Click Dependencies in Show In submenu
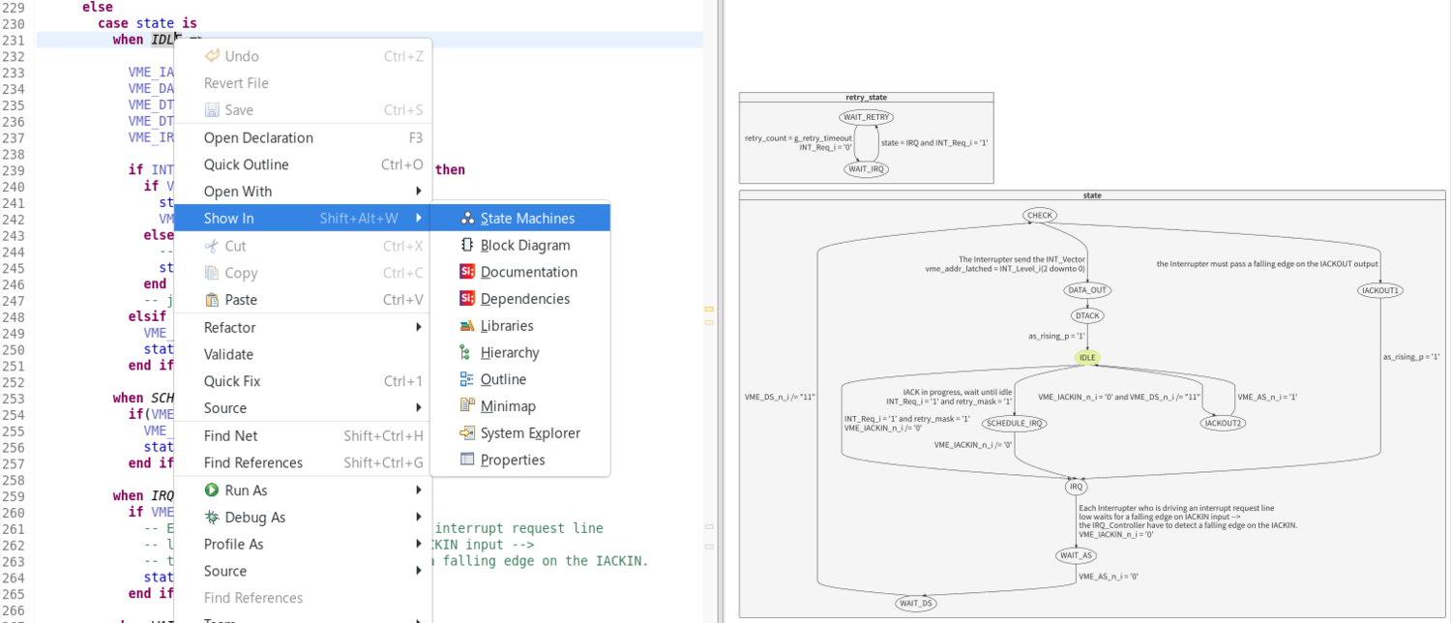The width and height of the screenshot is (1451, 623). click(524, 299)
